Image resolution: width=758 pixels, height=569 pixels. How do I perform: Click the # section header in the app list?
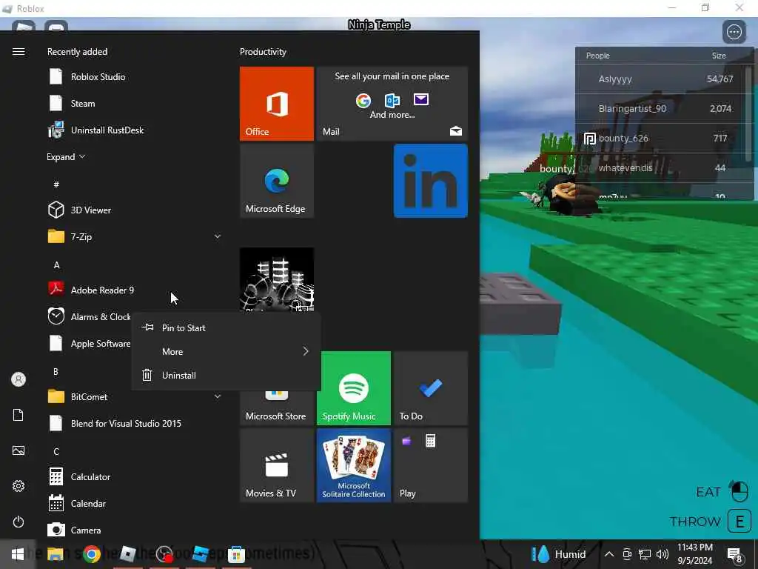(x=56, y=184)
